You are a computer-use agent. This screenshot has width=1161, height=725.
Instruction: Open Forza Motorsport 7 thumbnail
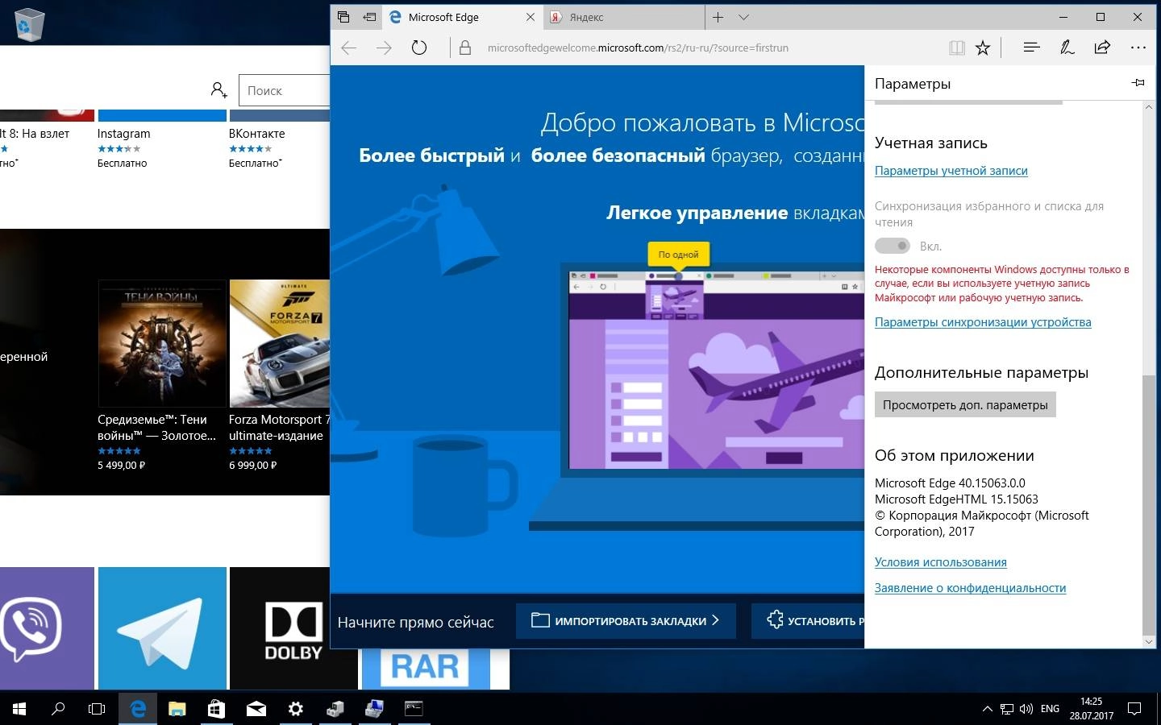(x=280, y=343)
